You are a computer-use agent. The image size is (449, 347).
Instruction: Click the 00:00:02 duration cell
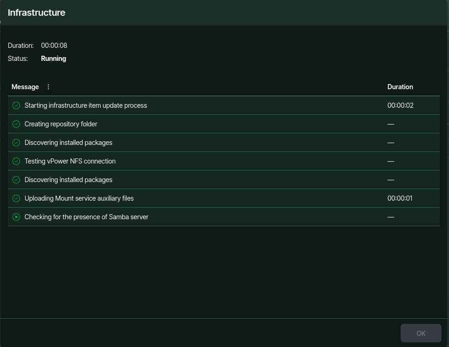click(400, 105)
